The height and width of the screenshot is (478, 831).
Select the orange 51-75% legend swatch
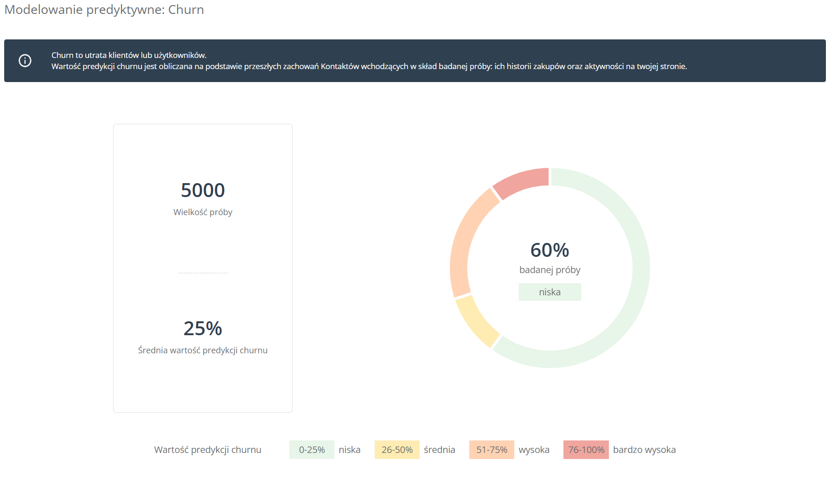pos(492,450)
